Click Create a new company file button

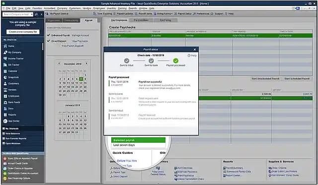(23, 32)
